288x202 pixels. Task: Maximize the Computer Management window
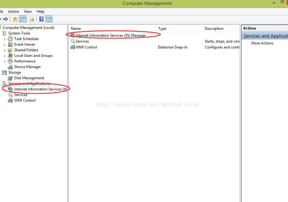click(282, 2)
